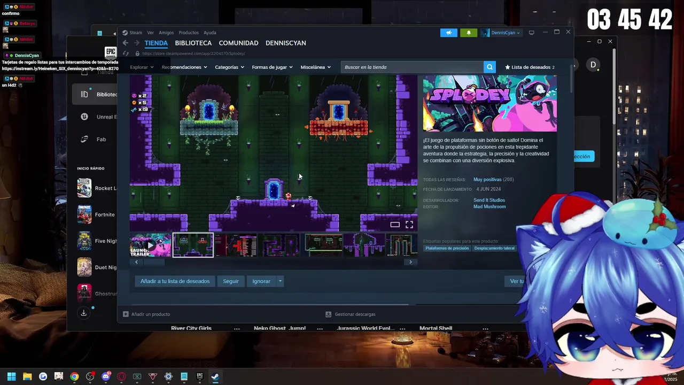
Task: Click the Unreal Engine icon in Epic launcher
Action: coord(84,117)
